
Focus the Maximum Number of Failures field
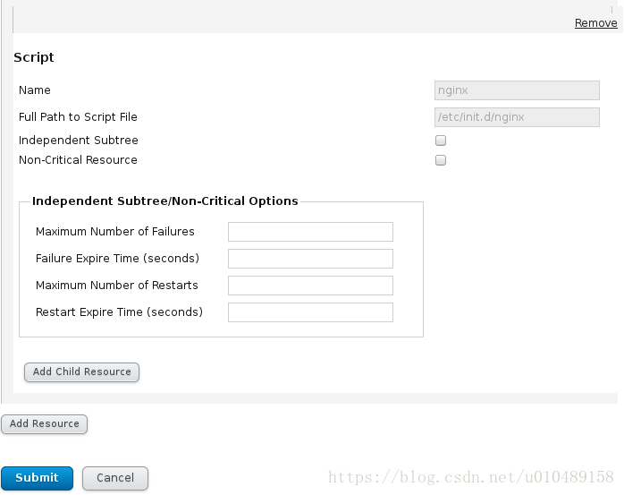[x=310, y=232]
